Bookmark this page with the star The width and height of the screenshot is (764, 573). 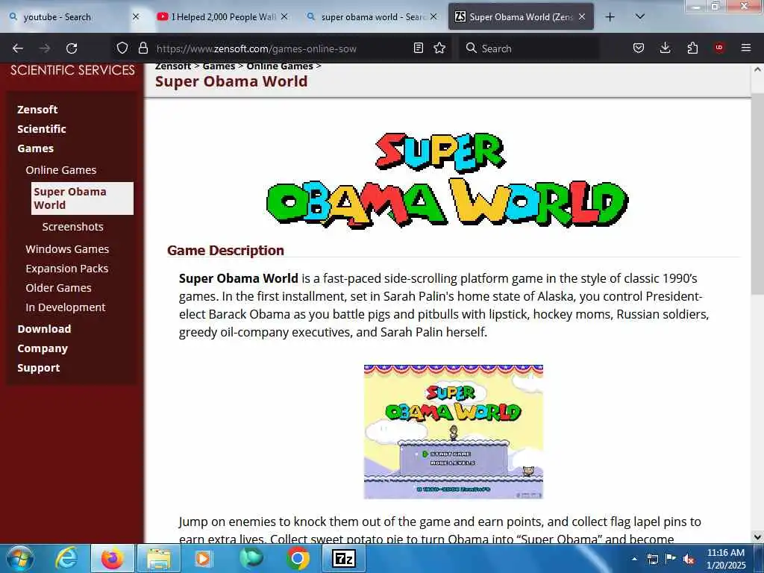pyautogui.click(x=439, y=48)
